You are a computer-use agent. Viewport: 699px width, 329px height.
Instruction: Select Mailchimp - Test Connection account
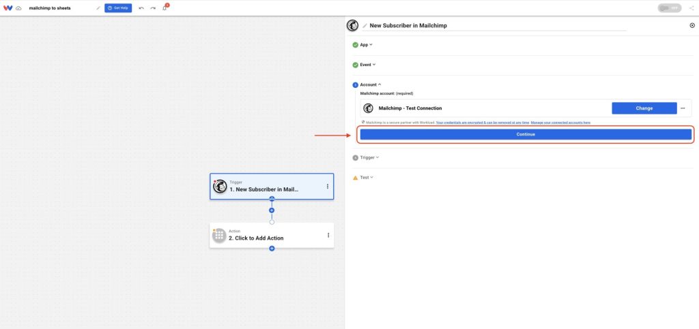click(x=410, y=108)
